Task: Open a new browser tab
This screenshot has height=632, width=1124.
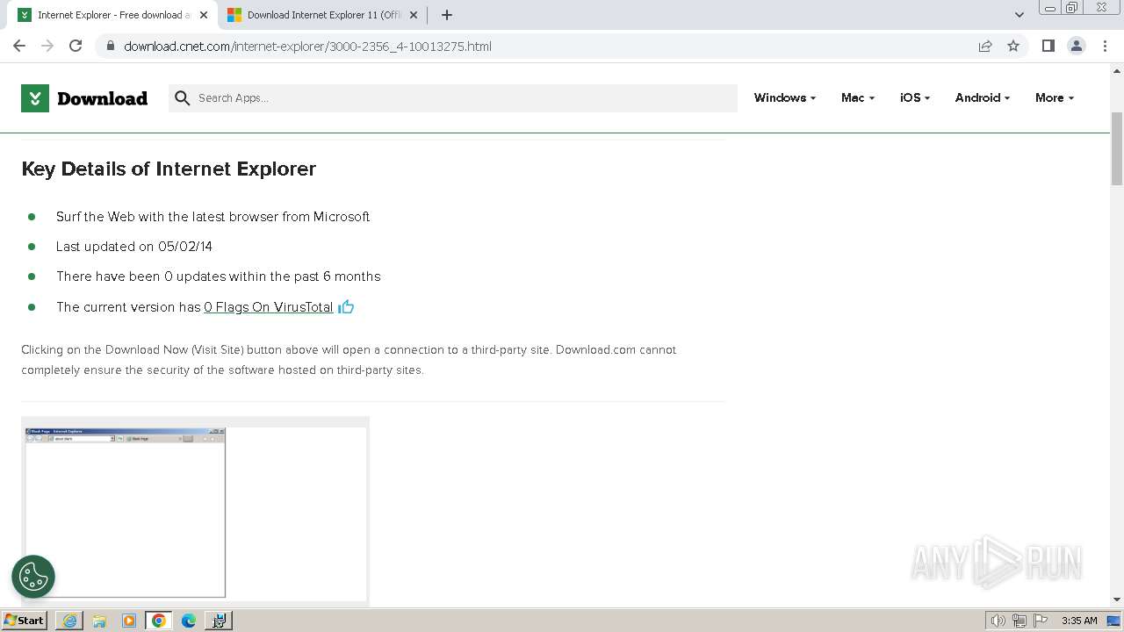Action: pyautogui.click(x=447, y=15)
